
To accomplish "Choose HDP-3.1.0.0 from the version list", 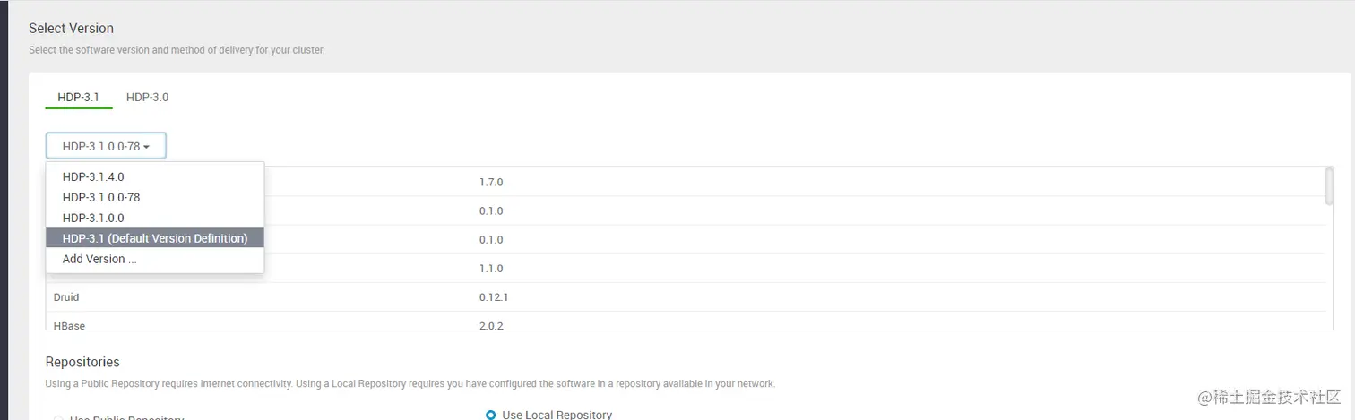I will [155, 218].
